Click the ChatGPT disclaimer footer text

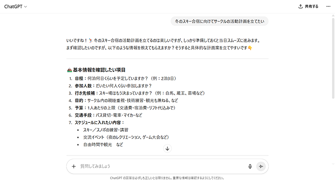pos(167,178)
